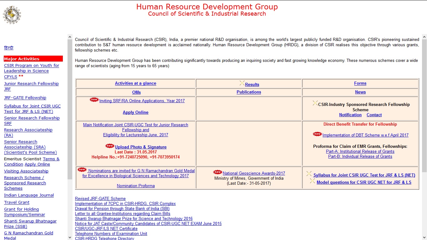
Task: Open the News page
Action: [x=360, y=92]
